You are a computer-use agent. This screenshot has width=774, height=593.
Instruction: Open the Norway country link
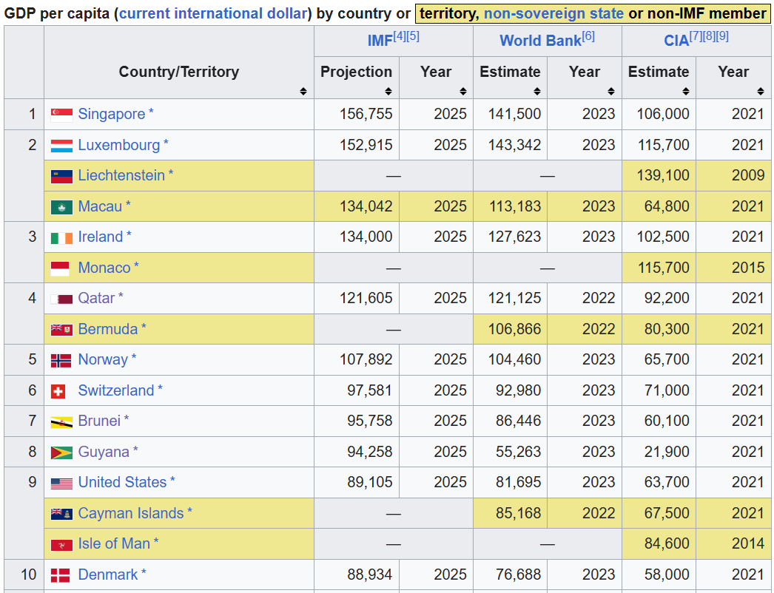point(103,359)
